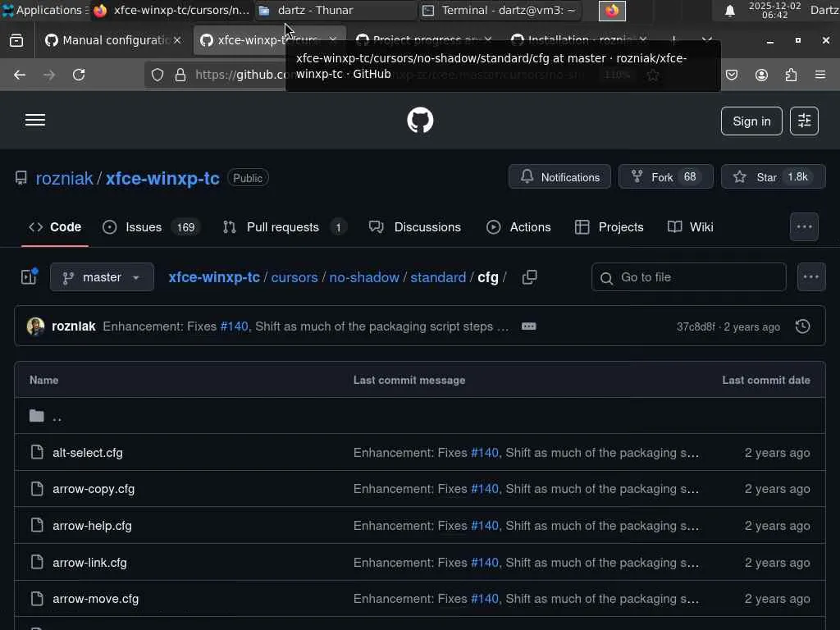Close the Manual configuration tab
Screen dimensions: 840x630
(x=177, y=40)
